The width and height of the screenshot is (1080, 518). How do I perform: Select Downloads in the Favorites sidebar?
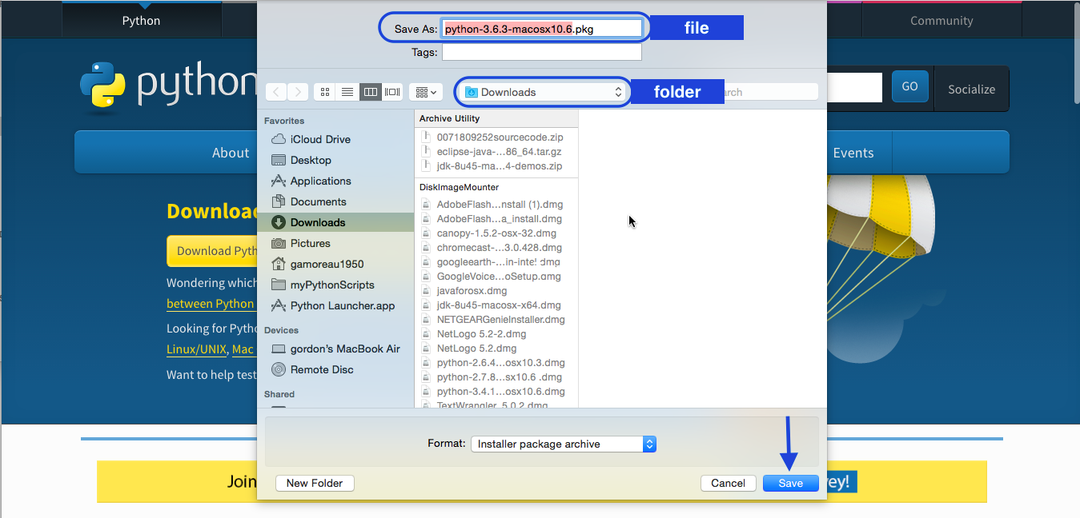[335, 222]
